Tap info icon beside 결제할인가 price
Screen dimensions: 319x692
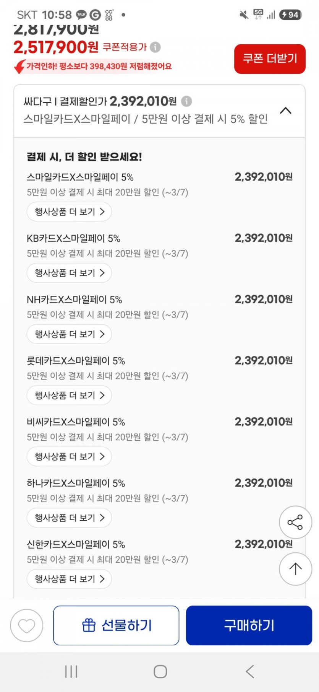(186, 101)
